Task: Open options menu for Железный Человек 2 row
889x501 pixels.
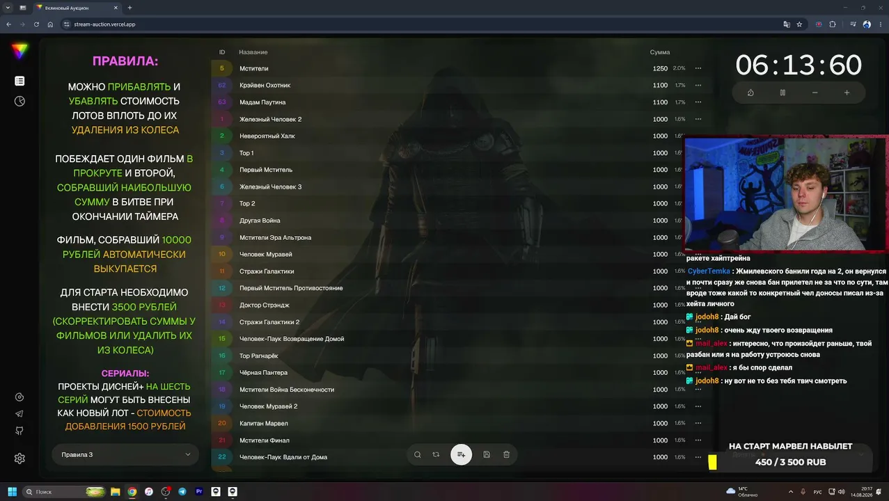Action: click(698, 119)
